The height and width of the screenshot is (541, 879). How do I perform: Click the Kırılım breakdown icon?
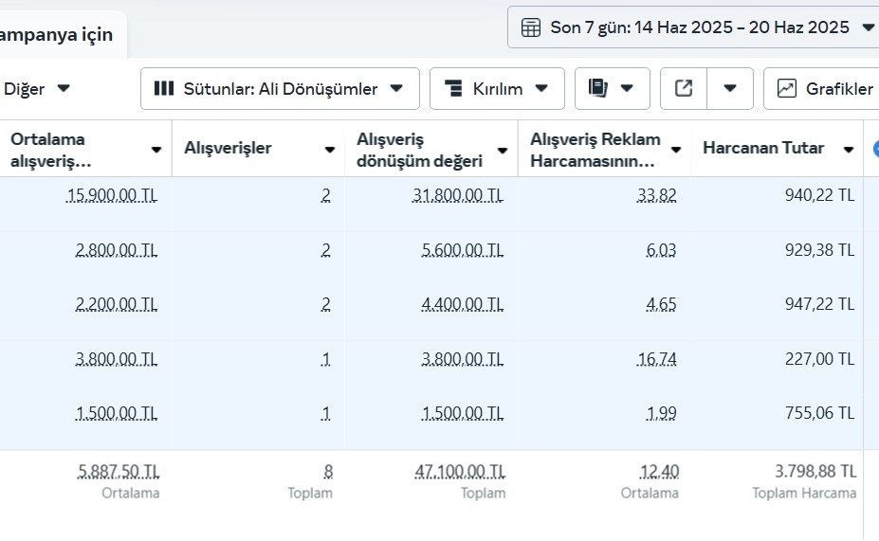tap(453, 88)
